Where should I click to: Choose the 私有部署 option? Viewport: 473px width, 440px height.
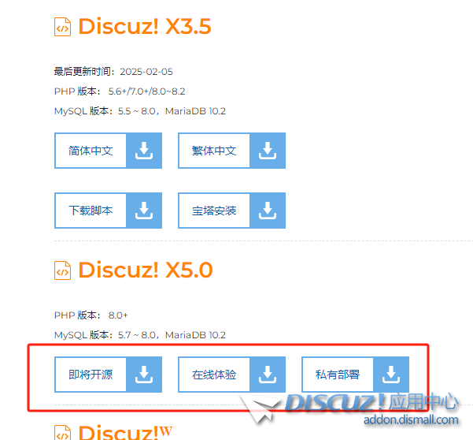tap(338, 375)
